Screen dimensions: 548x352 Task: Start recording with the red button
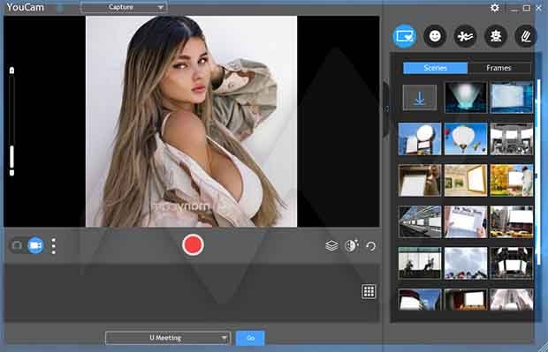193,245
